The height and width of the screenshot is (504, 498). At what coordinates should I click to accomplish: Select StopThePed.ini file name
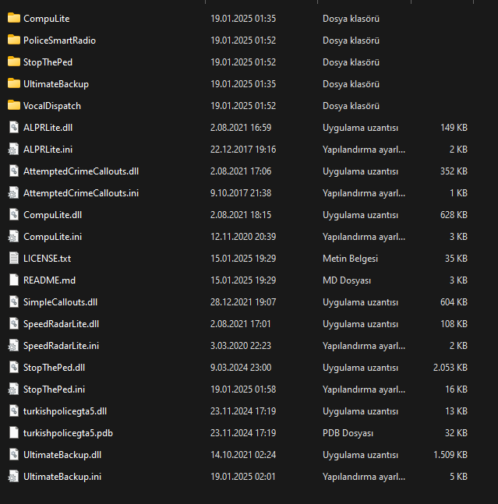54,390
